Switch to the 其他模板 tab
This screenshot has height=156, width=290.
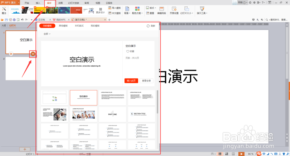pyautogui.click(x=63, y=26)
